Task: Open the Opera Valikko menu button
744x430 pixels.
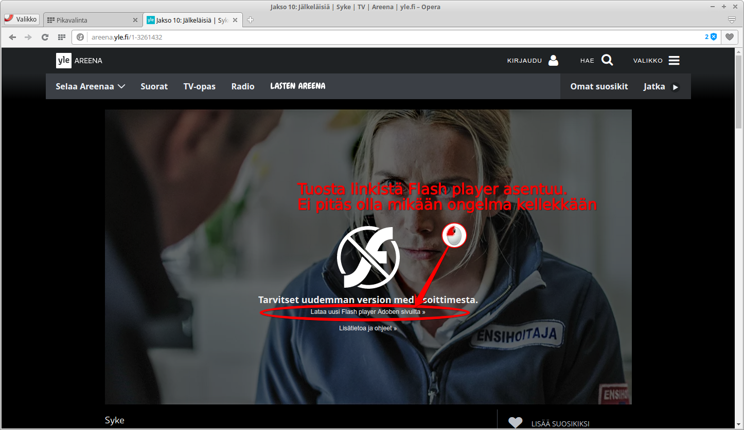Action: coord(22,19)
